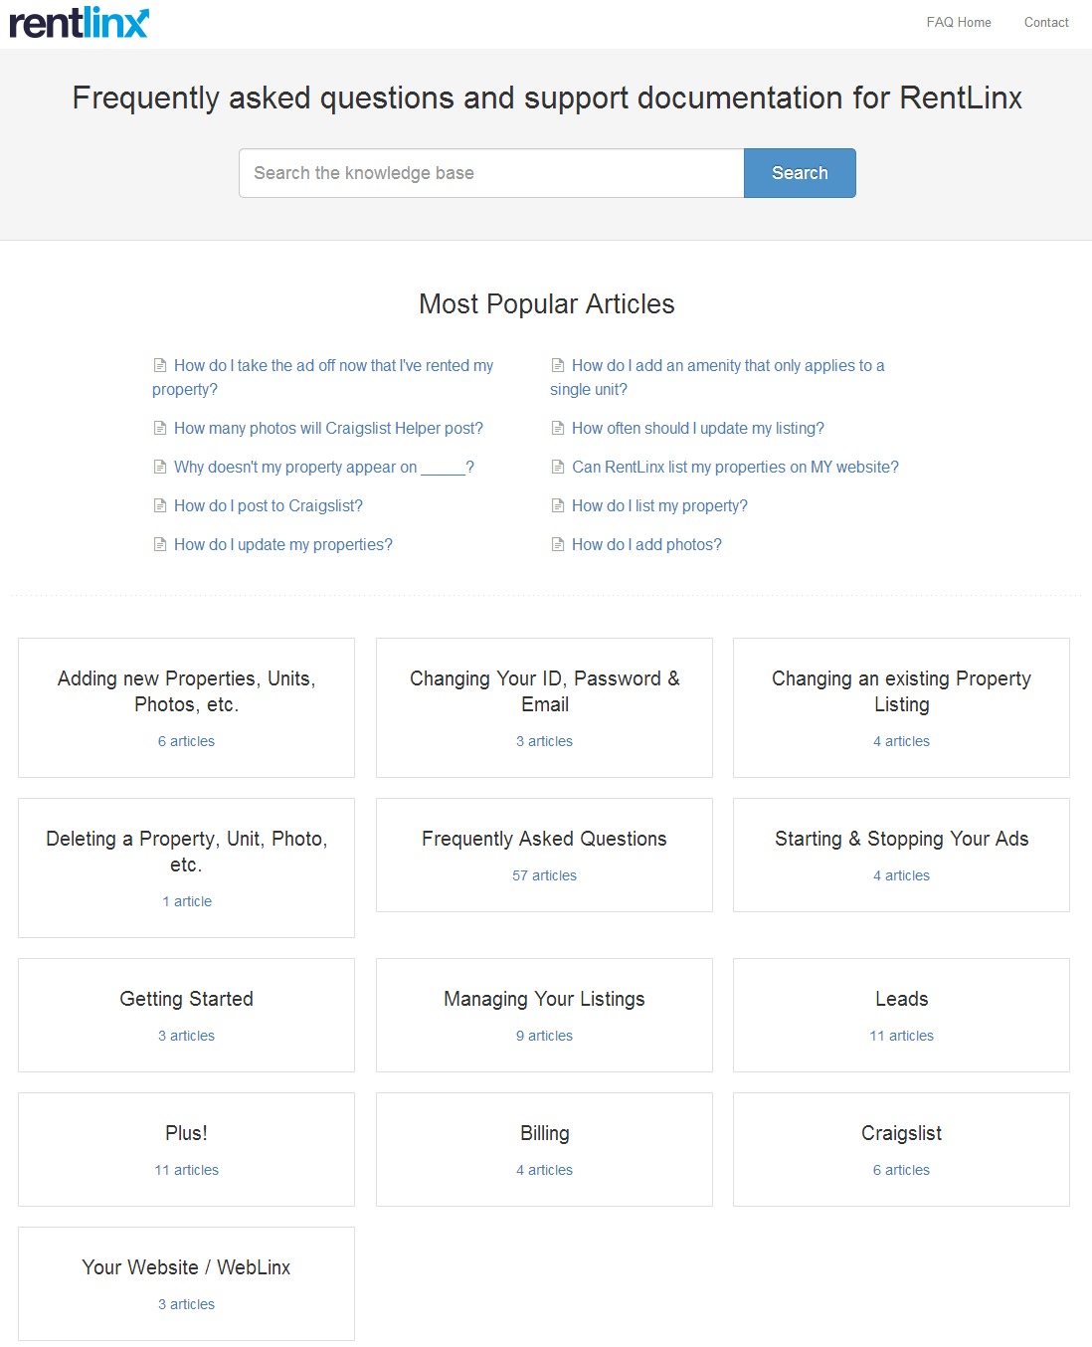1092x1347 pixels.
Task: Open the FAQ Home menu item
Action: coord(959,22)
